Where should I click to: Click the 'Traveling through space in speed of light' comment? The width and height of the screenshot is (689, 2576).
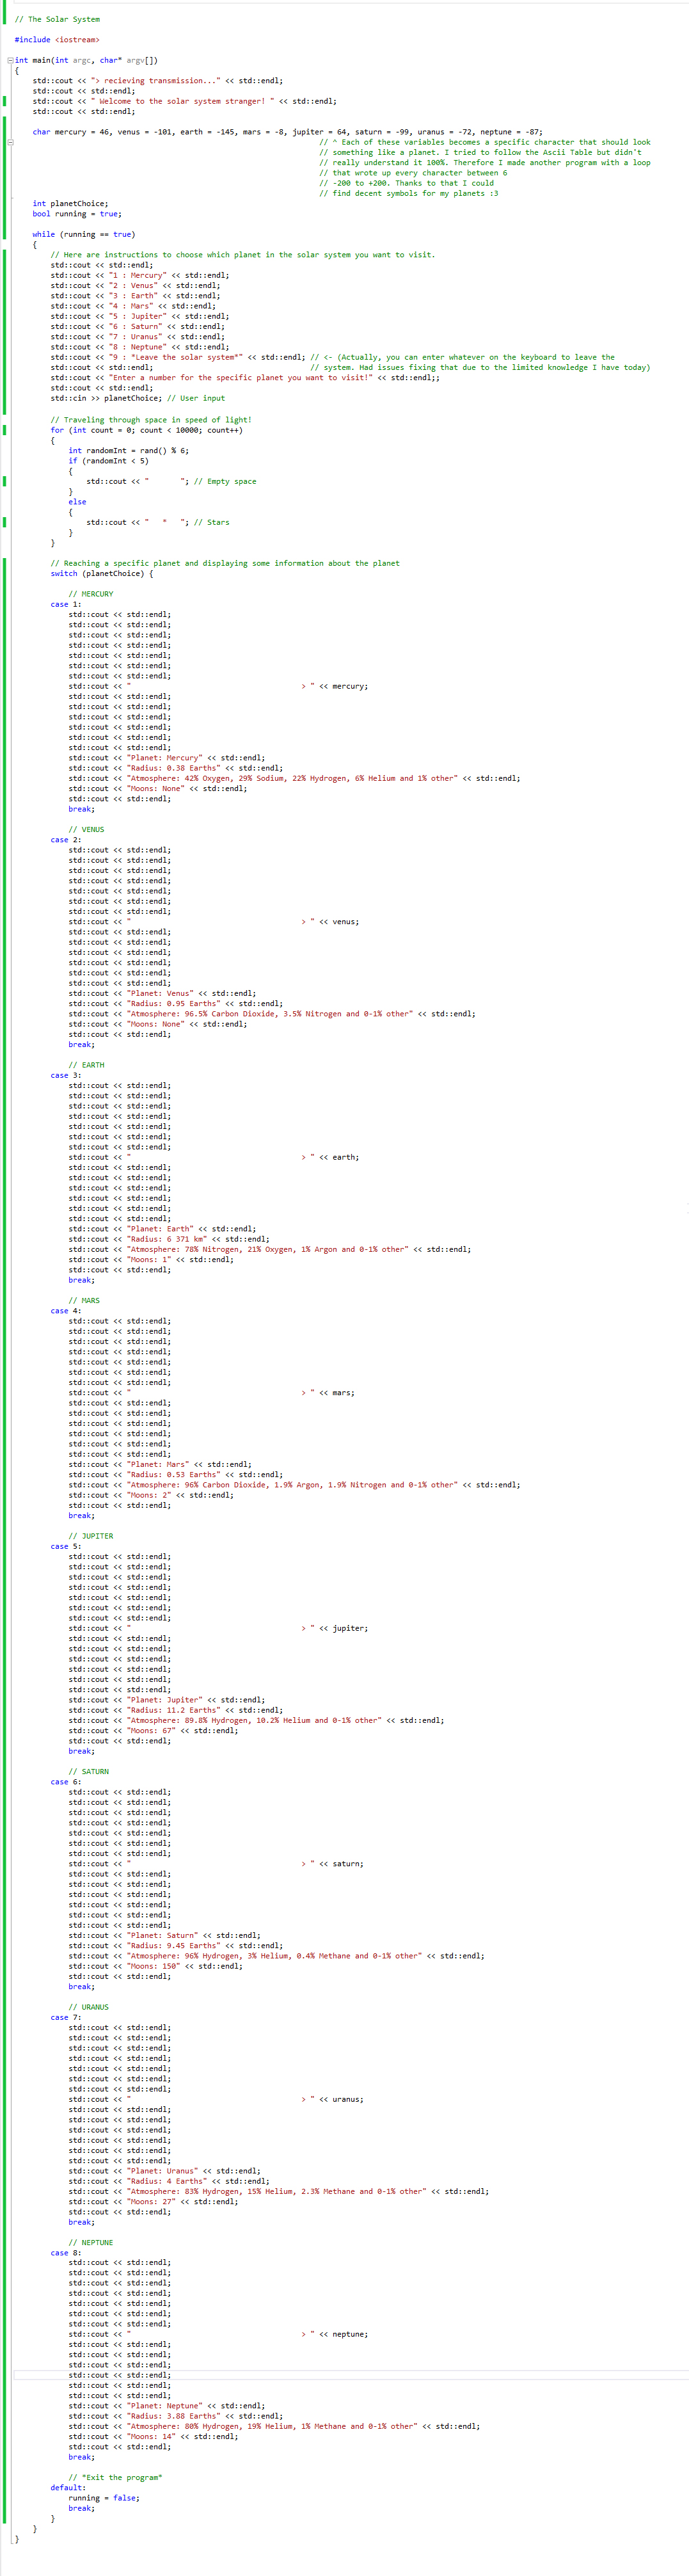[151, 419]
